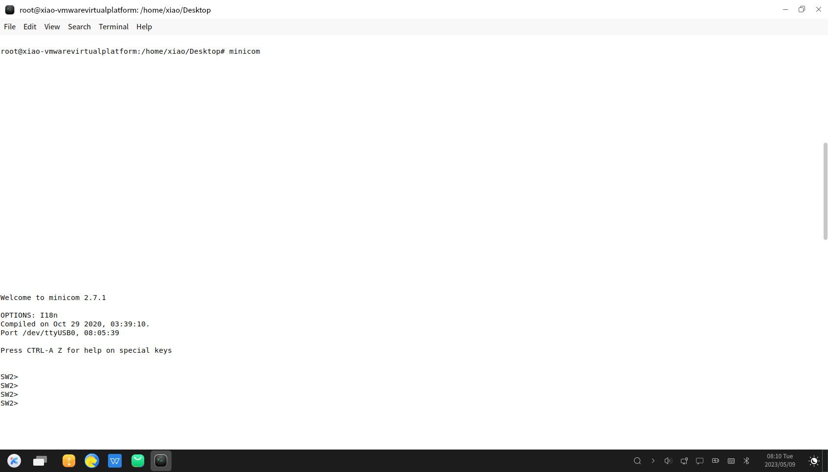
Task: Click the terminal window title bar icon
Action: (x=10, y=10)
